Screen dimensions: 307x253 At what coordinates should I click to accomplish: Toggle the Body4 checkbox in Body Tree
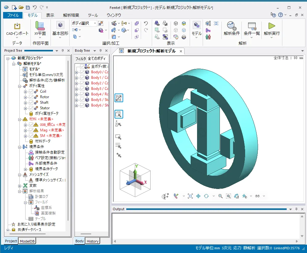click(x=82, y=94)
